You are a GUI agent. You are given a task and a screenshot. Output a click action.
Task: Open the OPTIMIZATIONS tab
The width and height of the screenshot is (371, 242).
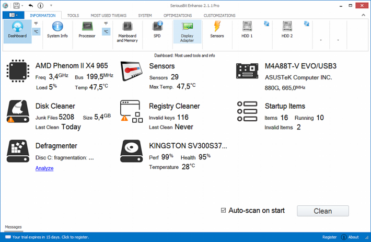tap(178, 15)
